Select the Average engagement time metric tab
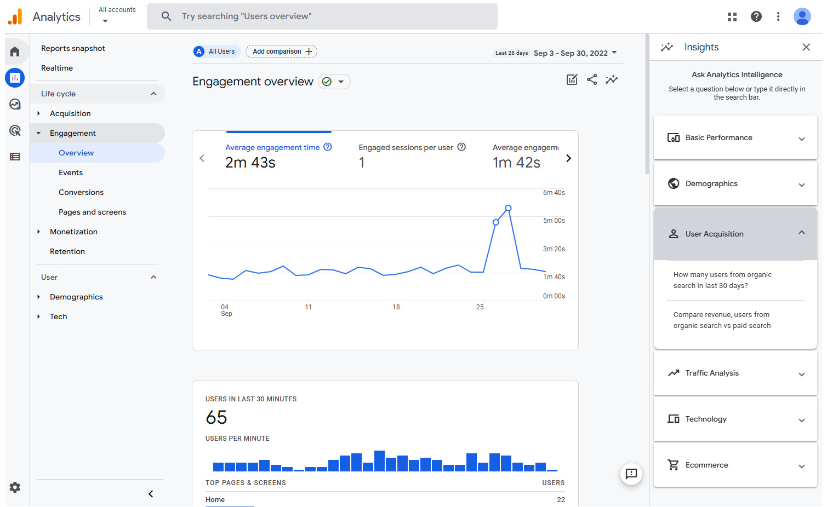This screenshot has width=827, height=507. pyautogui.click(x=278, y=156)
